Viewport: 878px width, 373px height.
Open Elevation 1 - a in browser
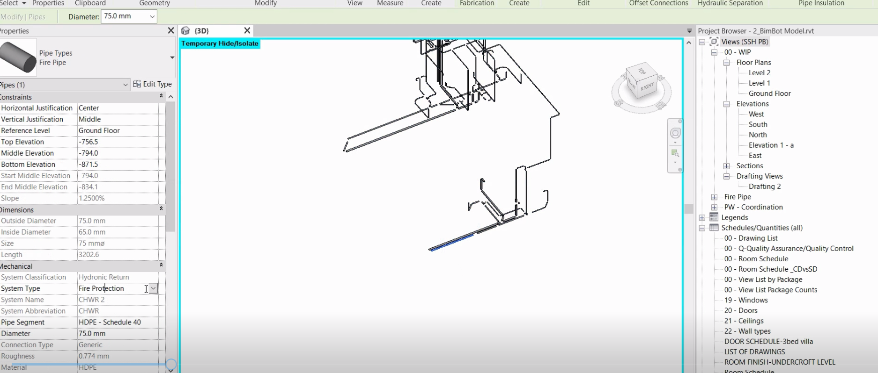tap(771, 145)
